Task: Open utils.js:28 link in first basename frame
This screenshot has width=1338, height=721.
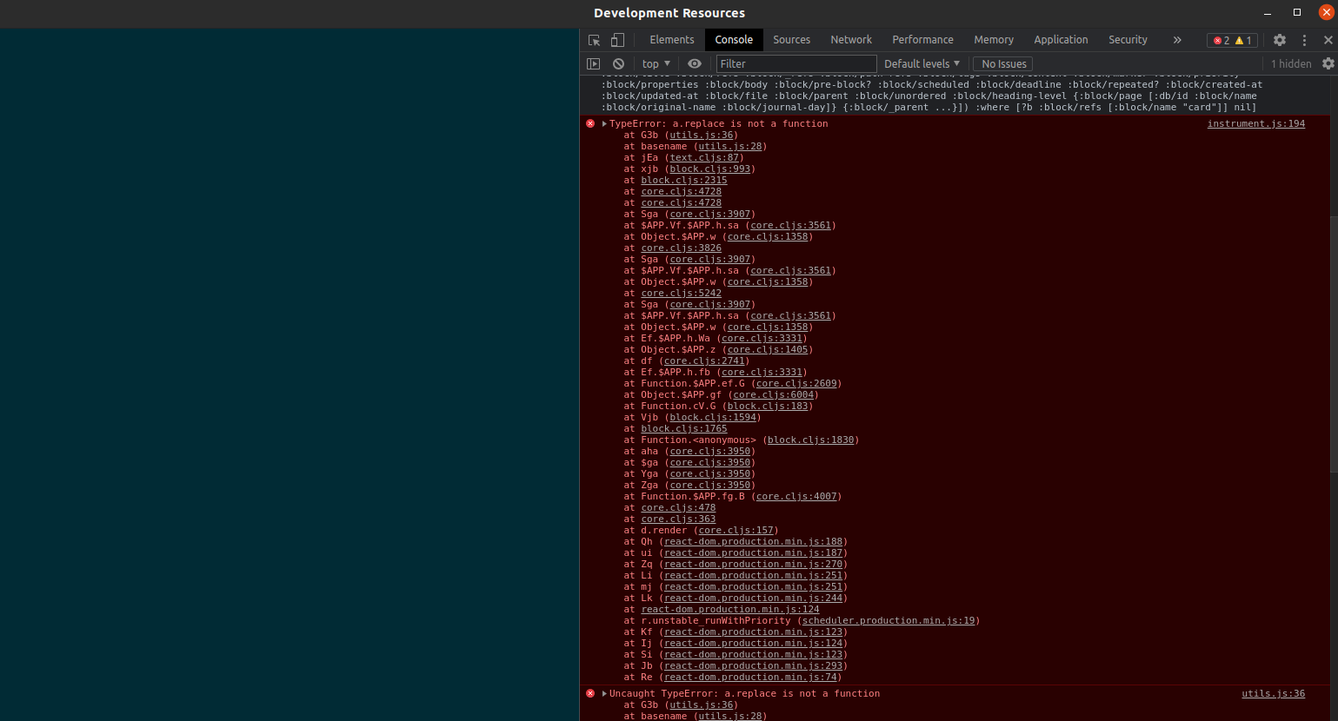Action: 730,147
